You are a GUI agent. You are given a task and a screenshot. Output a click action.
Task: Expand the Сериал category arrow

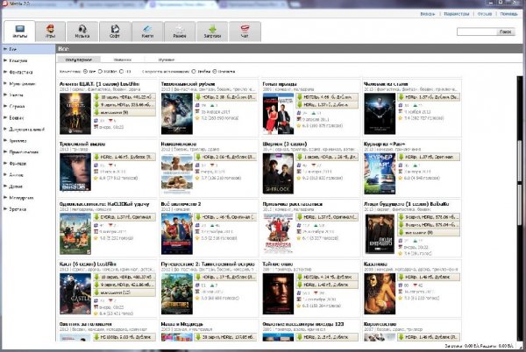(5, 106)
